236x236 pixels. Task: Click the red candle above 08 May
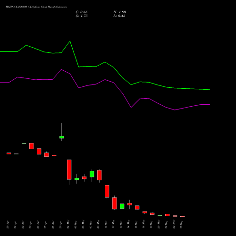100,175
